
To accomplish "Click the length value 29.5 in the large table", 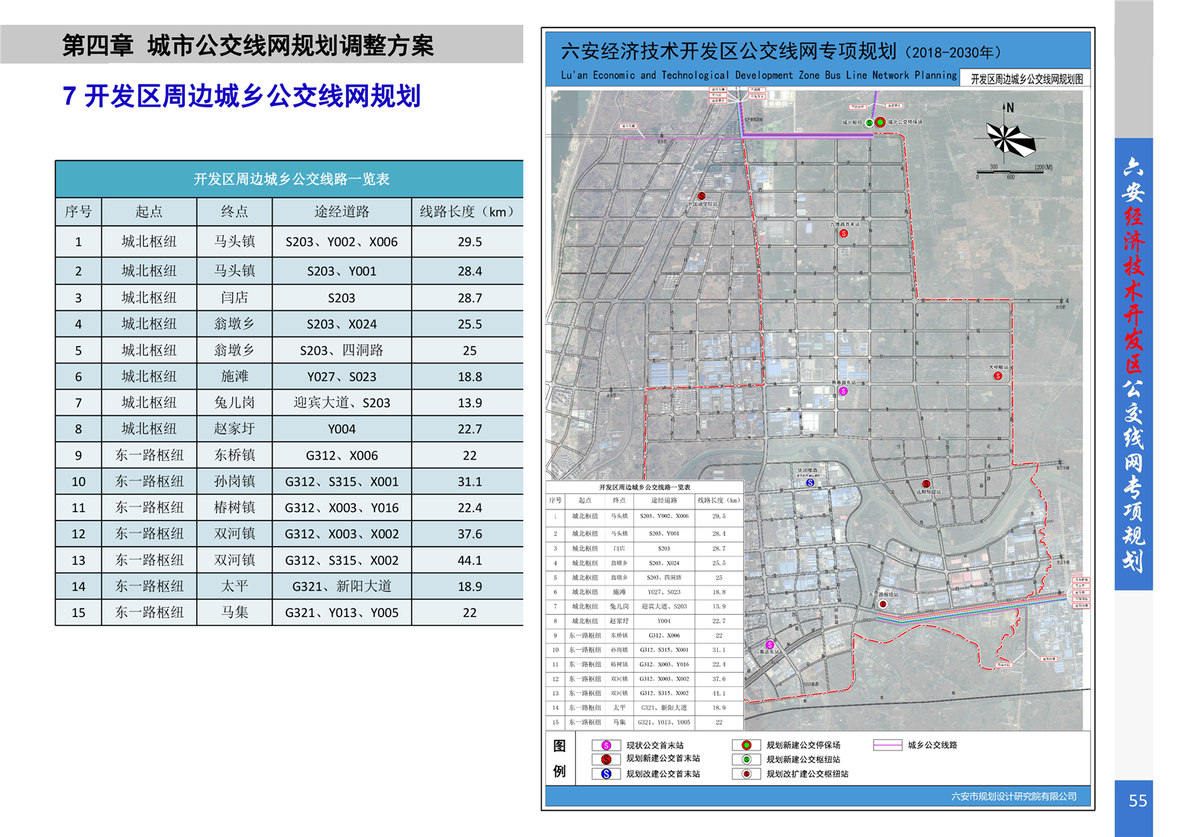I will pos(470,242).
